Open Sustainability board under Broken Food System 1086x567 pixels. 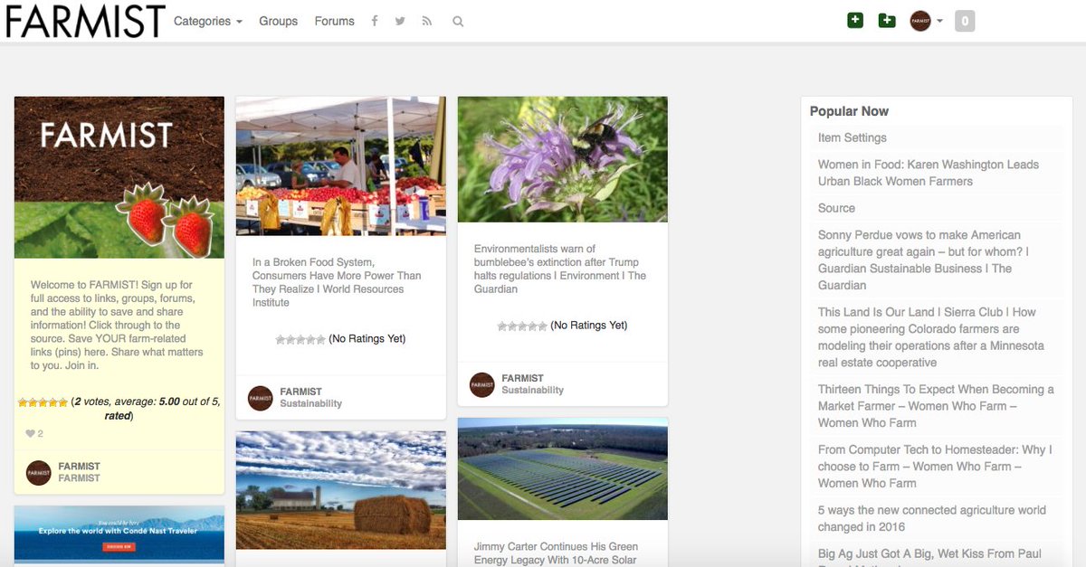tap(310, 403)
